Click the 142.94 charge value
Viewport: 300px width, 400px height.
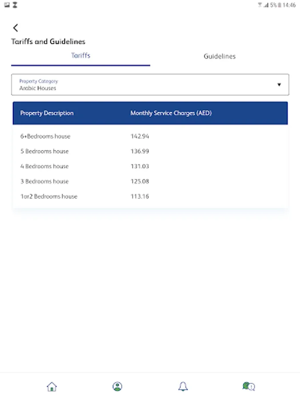pyautogui.click(x=140, y=136)
